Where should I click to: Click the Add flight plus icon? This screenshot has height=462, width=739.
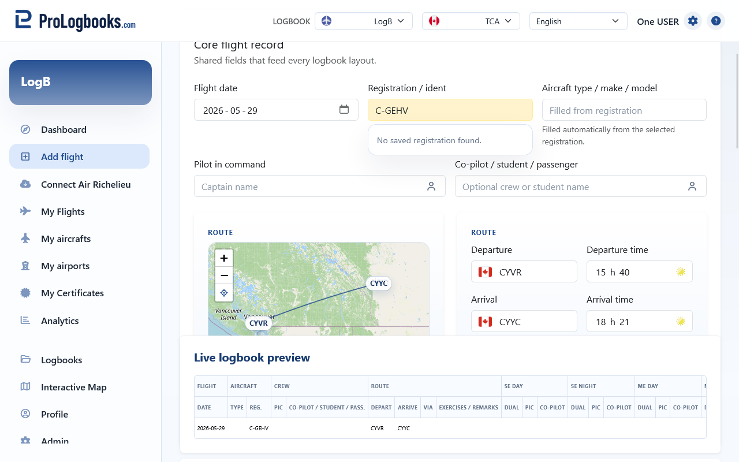click(25, 157)
